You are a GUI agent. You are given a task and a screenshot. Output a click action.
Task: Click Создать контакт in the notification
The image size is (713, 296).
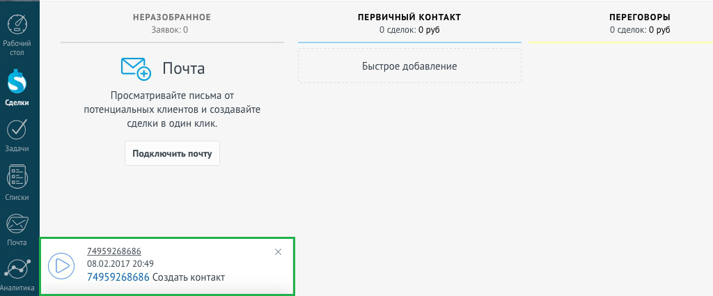189,277
